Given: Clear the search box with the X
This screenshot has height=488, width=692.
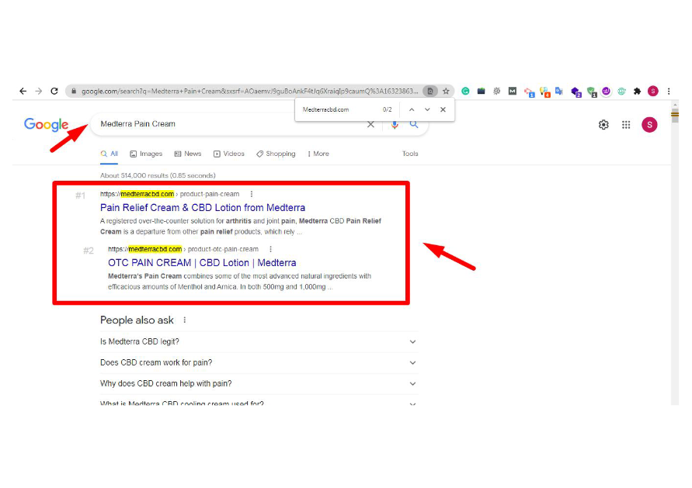Looking at the screenshot, I should [370, 124].
